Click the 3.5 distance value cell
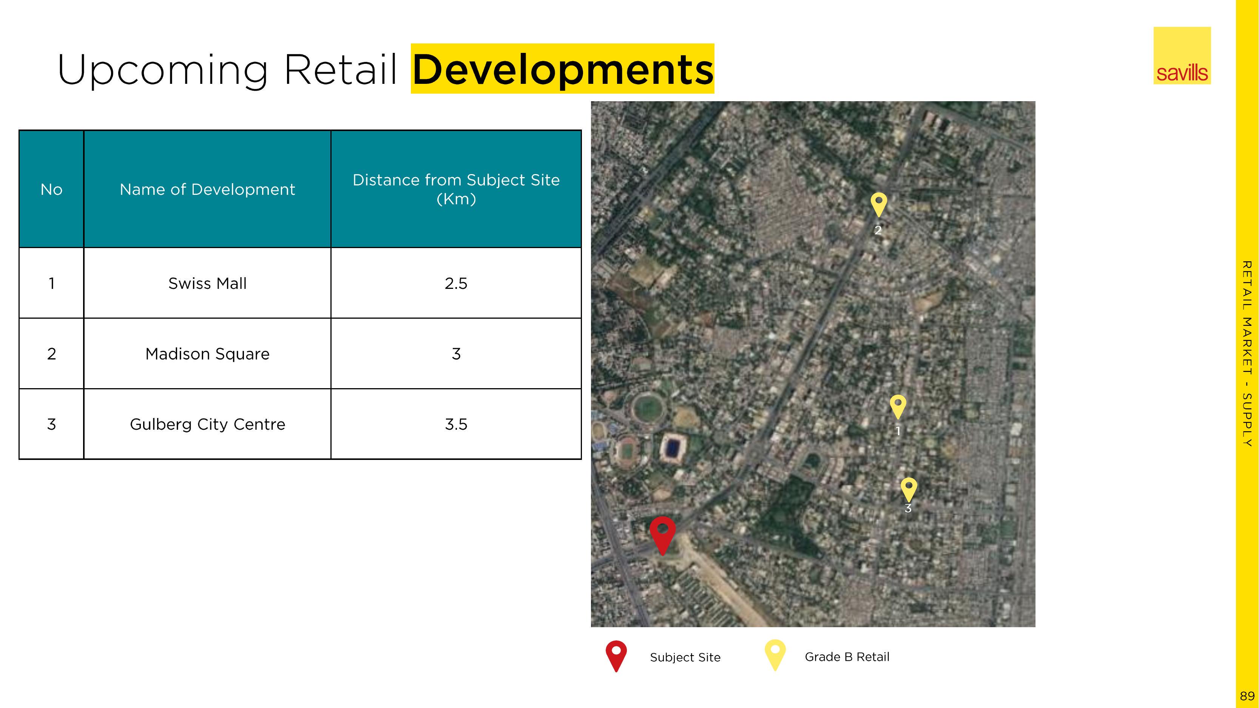Screen dimensions: 1259x708 [455, 424]
